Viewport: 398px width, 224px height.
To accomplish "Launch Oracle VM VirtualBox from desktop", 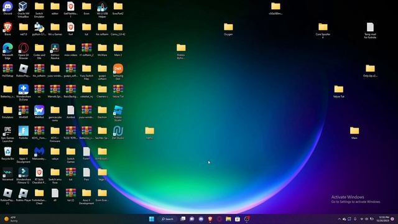I will tap(24, 10).
